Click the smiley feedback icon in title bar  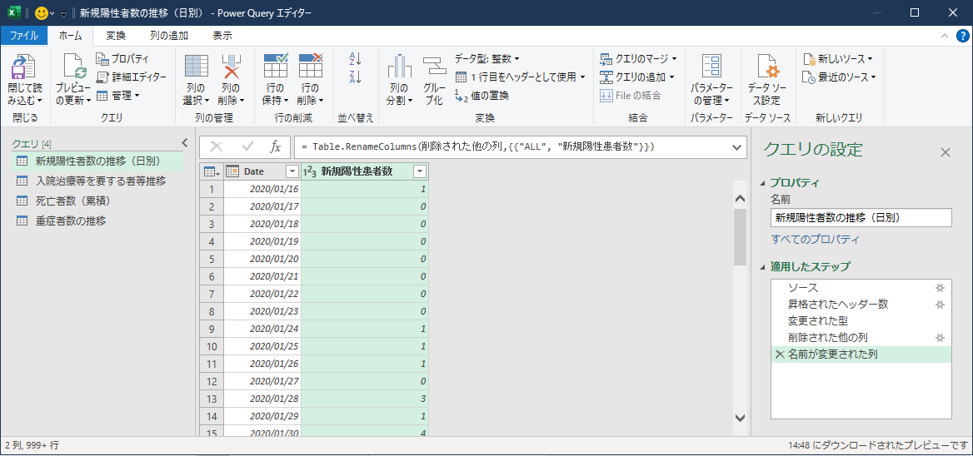pos(42,13)
